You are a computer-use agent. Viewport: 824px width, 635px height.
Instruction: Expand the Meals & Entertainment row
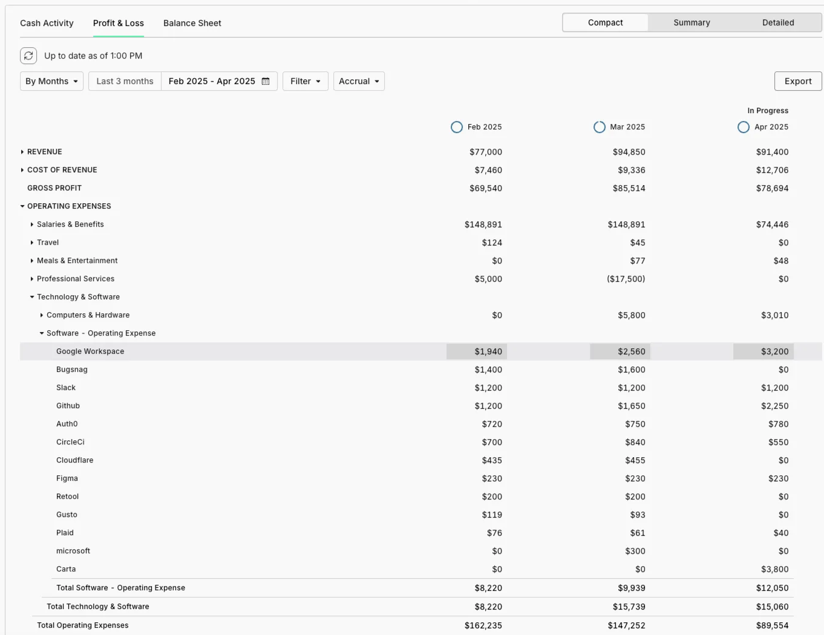pos(32,261)
